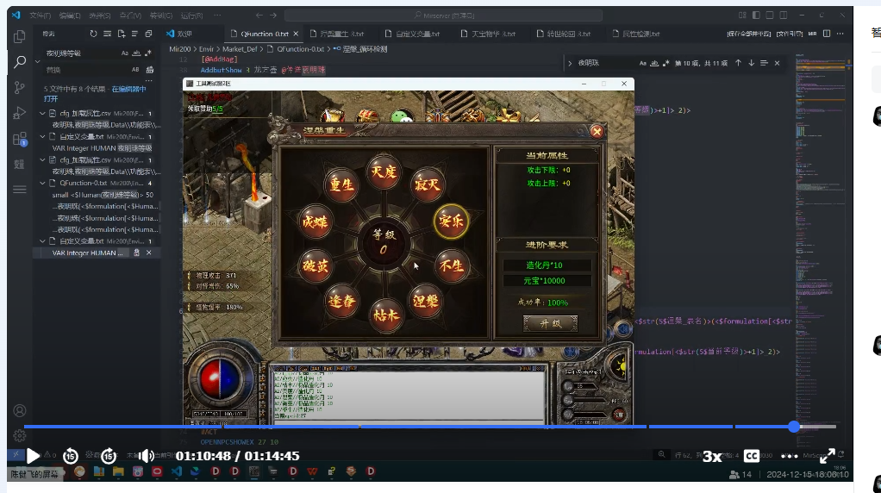Skip back 15 seconds in video
The width and height of the screenshot is (881, 493).
coord(71,456)
